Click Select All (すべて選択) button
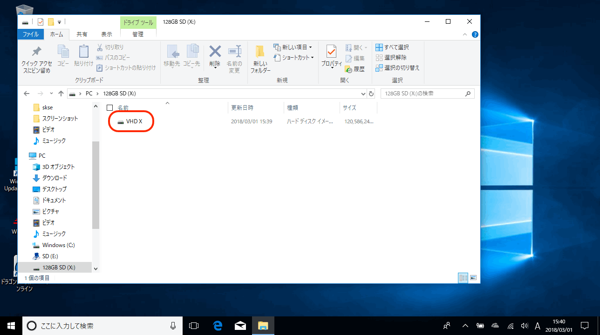The width and height of the screenshot is (600, 335). [x=392, y=47]
